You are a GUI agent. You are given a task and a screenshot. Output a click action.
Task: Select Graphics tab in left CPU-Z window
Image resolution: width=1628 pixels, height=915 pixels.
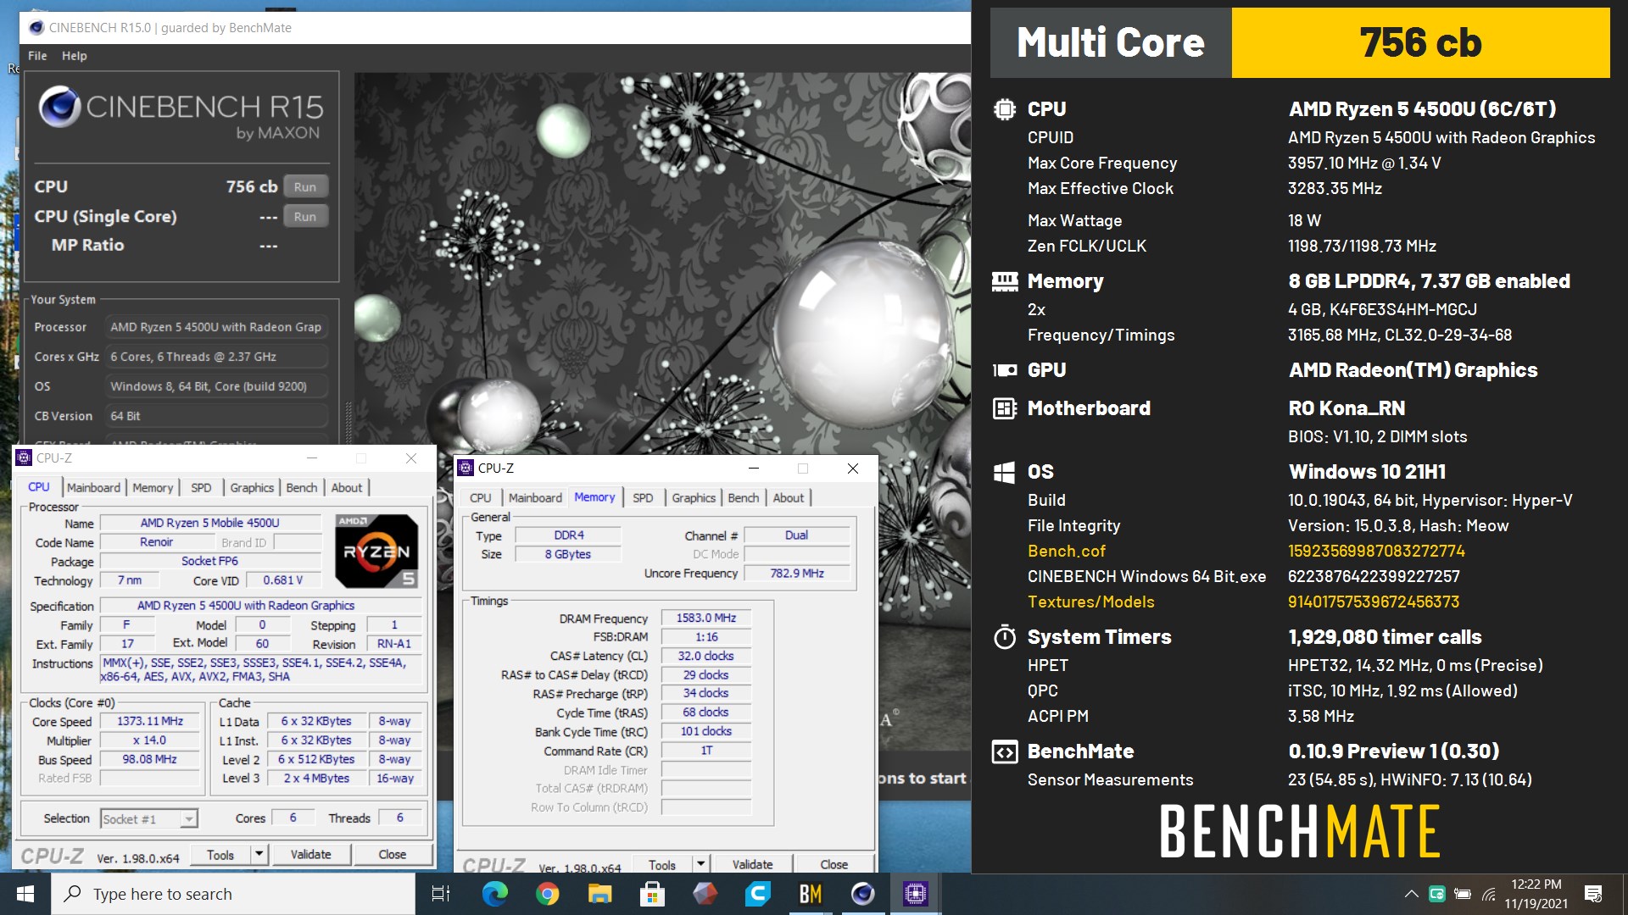pos(252,487)
